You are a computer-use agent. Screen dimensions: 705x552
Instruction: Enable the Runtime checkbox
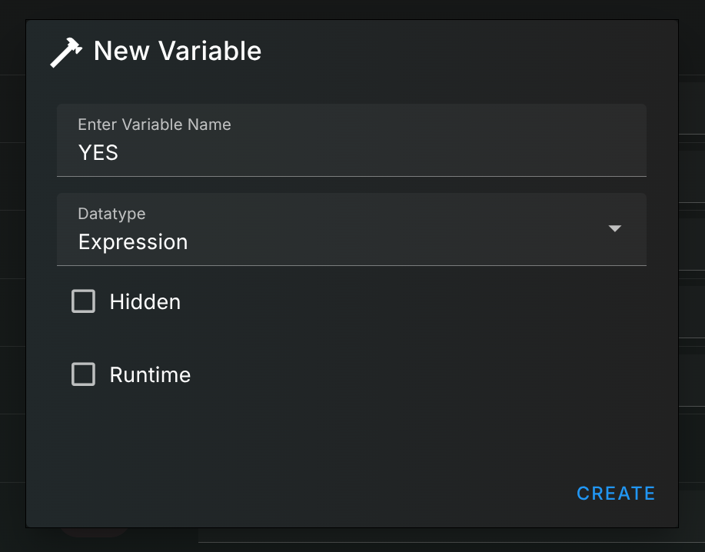click(x=83, y=374)
